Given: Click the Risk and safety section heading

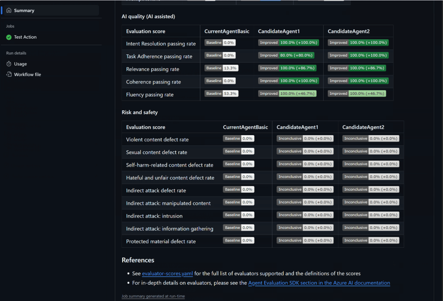Looking at the screenshot, I should point(140,112).
